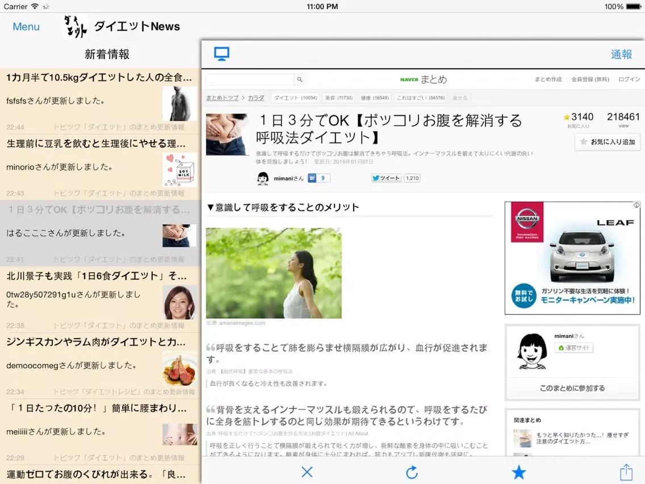Close the web view with X icon

(x=307, y=472)
